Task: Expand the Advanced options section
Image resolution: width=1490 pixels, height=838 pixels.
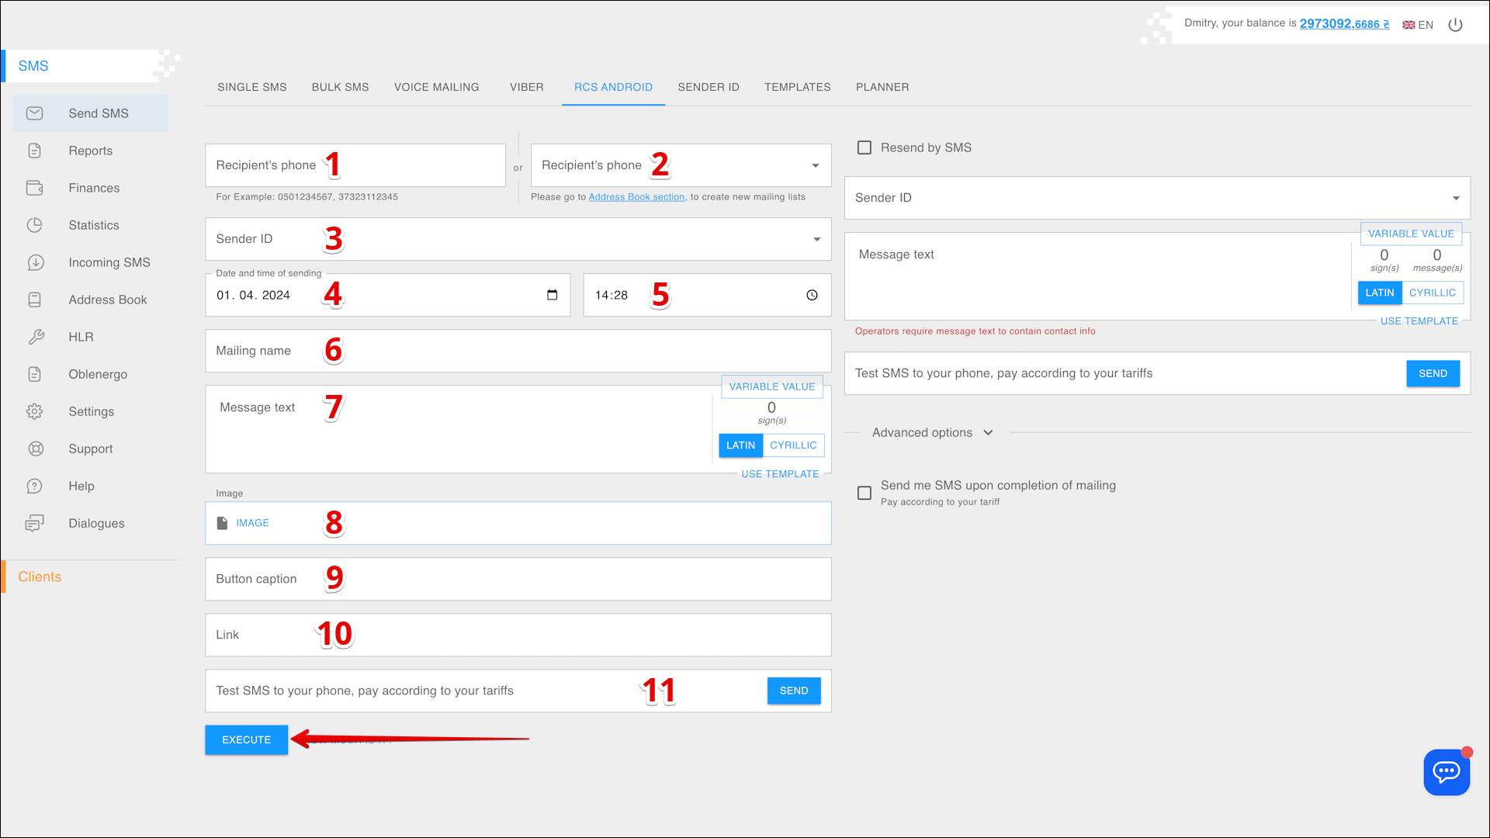Action: [931, 433]
